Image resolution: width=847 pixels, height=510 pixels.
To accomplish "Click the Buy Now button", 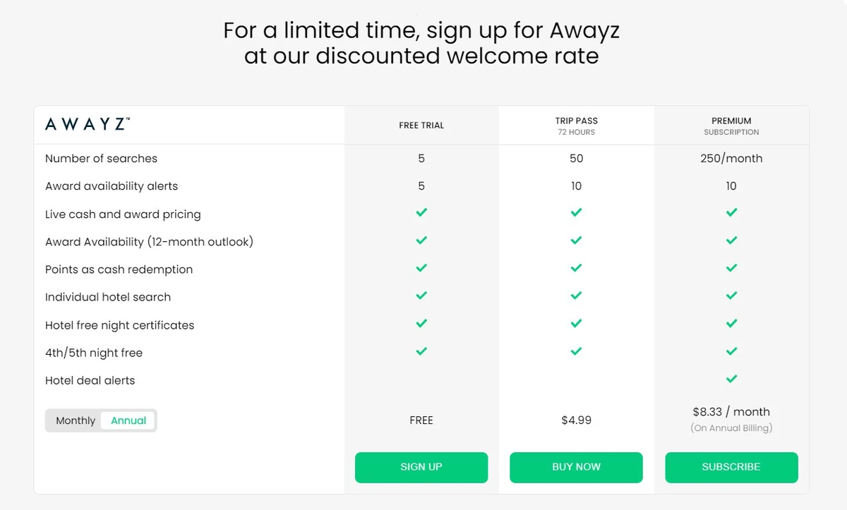I will pyautogui.click(x=576, y=467).
